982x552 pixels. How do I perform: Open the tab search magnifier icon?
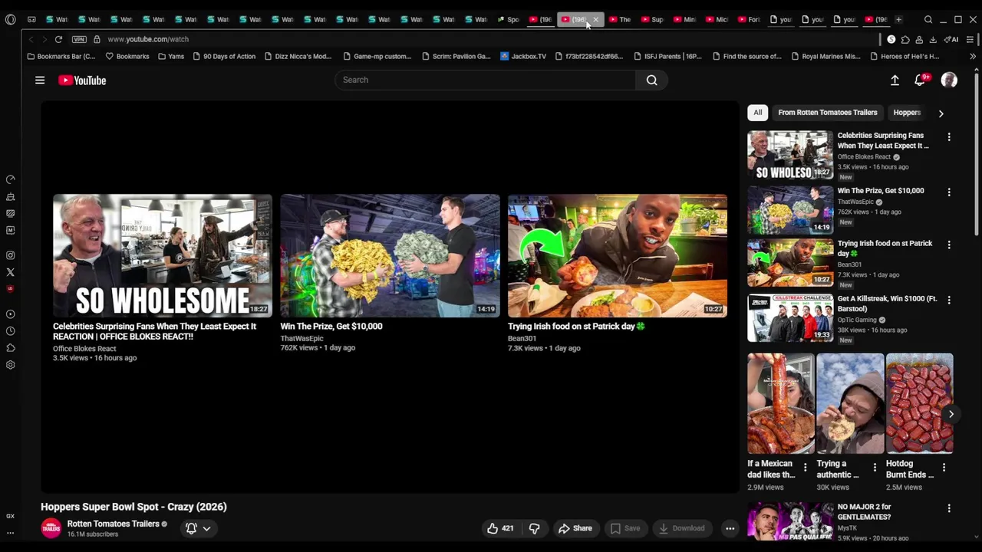928,19
